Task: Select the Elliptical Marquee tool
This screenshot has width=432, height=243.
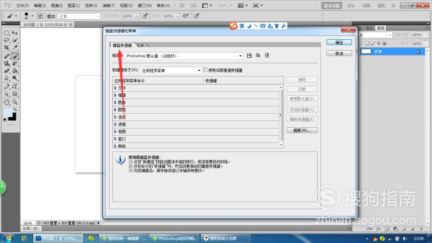Action: (7, 33)
